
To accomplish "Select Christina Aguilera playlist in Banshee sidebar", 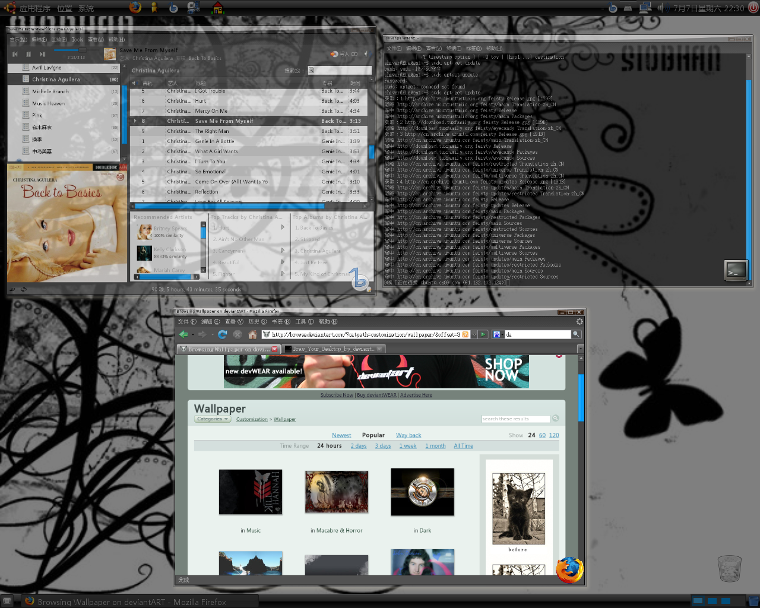I will pos(65,80).
